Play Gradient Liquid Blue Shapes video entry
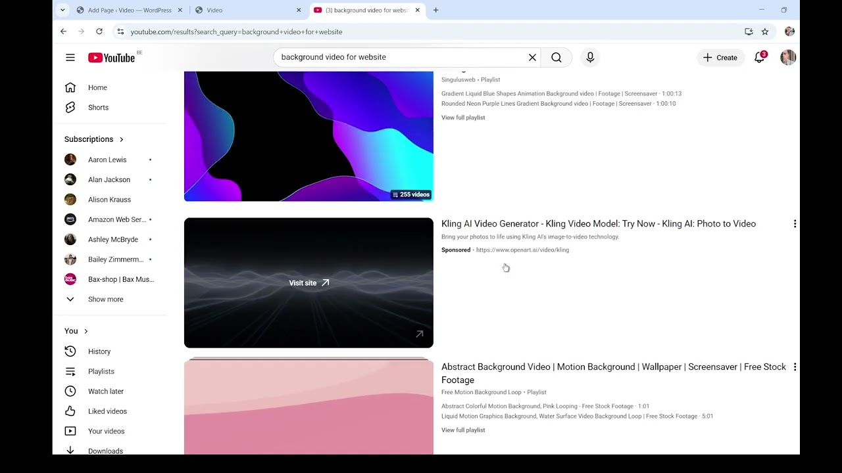Screen dimensions: 842x473 coord(561,94)
